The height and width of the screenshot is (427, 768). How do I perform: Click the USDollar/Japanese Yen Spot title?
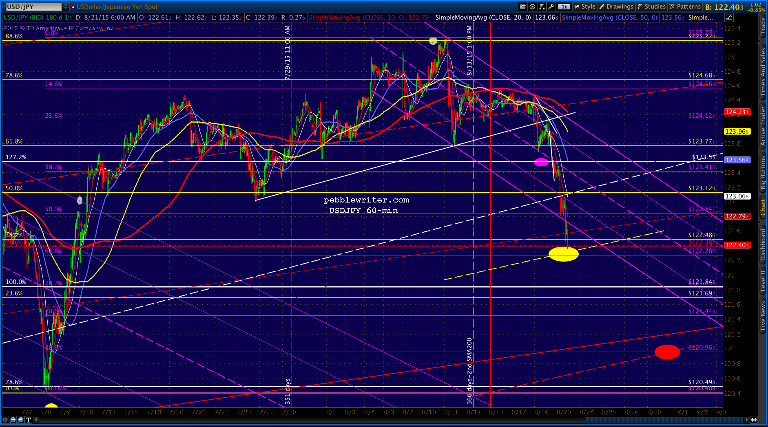[x=117, y=7]
